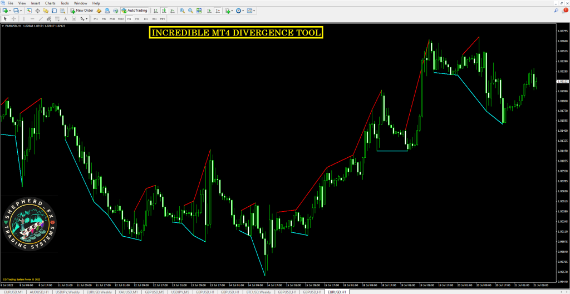Screen dimensions: 570x294
Task: Open the XAUUSD,M1 chart tab
Action: click(x=127, y=291)
